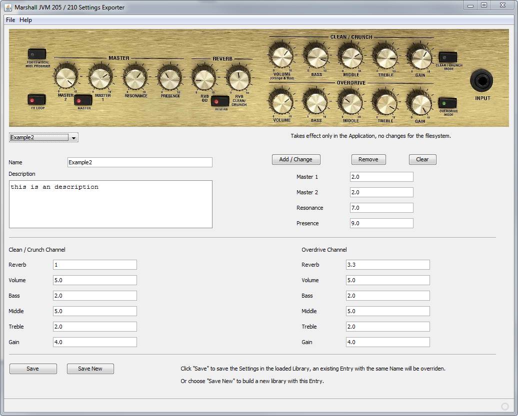Focus Overdrive Treble field
Image resolution: width=518 pixels, height=416 pixels.
[x=388, y=327]
